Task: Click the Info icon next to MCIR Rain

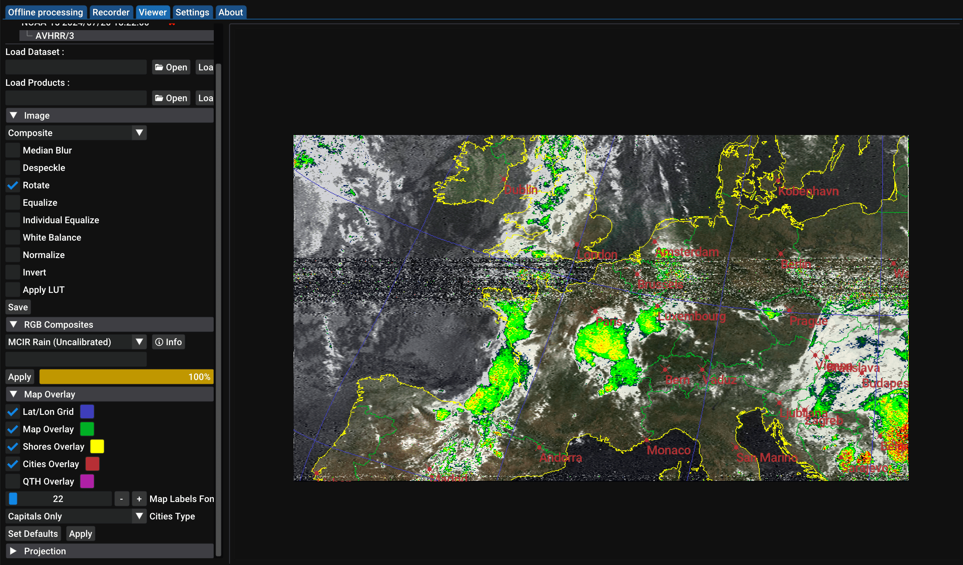Action: (167, 342)
